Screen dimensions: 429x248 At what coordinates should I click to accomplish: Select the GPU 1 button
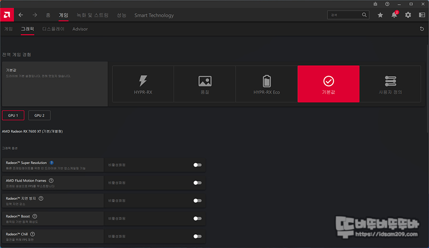(13, 115)
